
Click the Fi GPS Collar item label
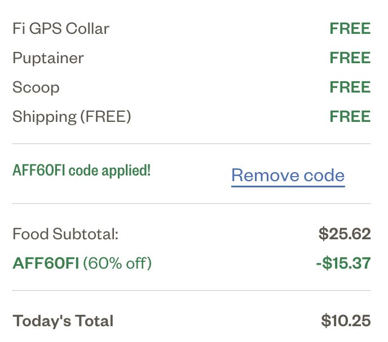pyautogui.click(x=61, y=29)
